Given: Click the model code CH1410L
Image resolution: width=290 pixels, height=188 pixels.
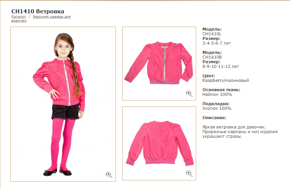Looking at the screenshot, I should click(x=212, y=34).
